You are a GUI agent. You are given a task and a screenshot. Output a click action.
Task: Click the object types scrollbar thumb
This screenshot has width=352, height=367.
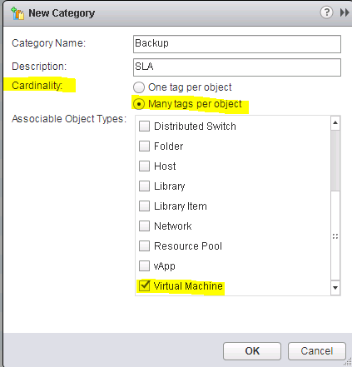click(x=335, y=161)
